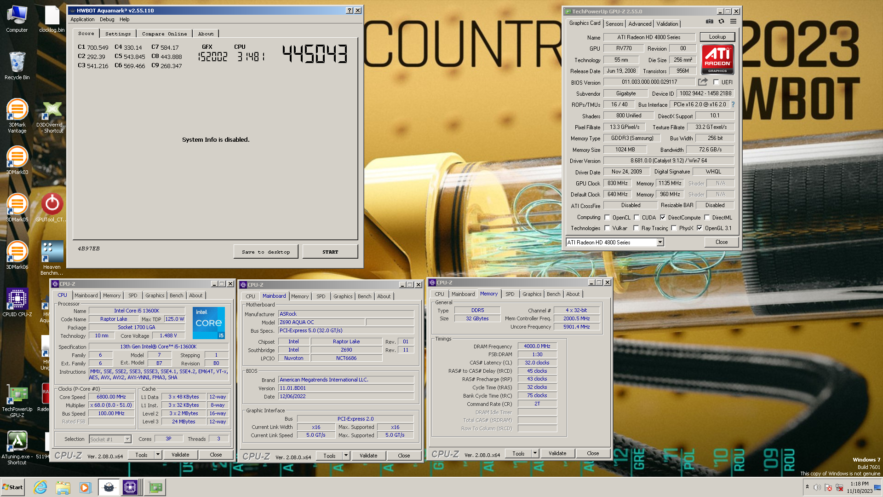Select the Bench tab in CPU-Z CPU window
Image resolution: width=883 pixels, height=497 pixels.
(176, 295)
